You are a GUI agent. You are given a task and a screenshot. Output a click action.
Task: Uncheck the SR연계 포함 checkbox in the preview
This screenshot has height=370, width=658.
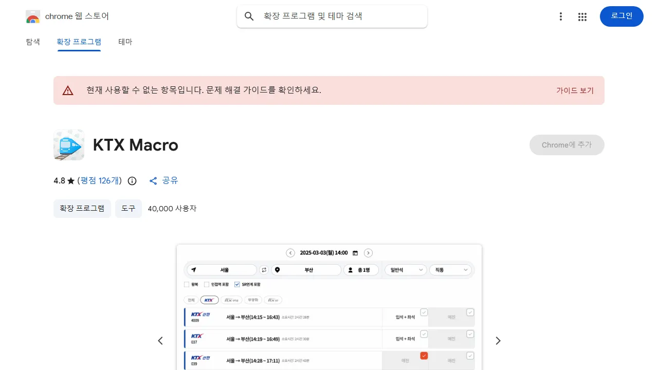click(237, 284)
